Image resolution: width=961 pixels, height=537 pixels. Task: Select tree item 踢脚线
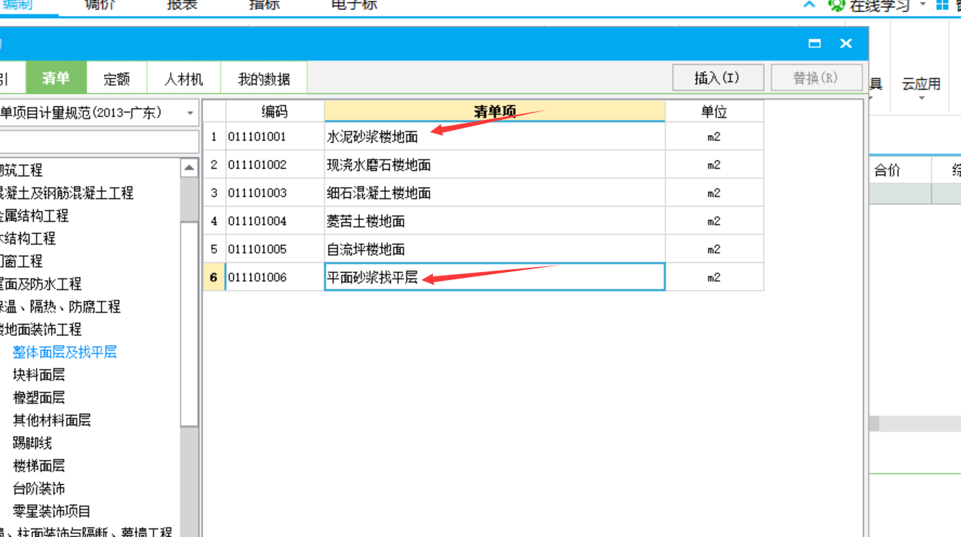coord(32,443)
